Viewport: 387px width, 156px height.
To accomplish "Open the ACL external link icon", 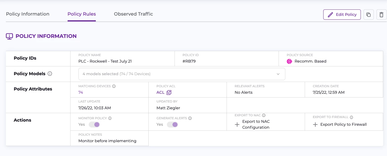I will tap(169, 93).
